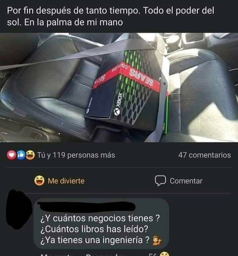Click the person emoji in the comment

tap(157, 240)
